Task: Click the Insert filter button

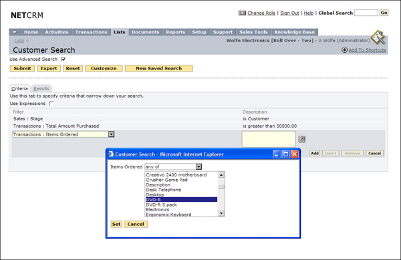Action: click(x=330, y=153)
